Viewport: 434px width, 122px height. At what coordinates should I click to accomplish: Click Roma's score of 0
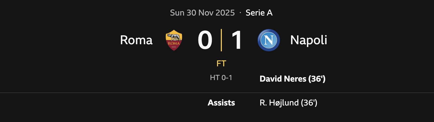(205, 40)
